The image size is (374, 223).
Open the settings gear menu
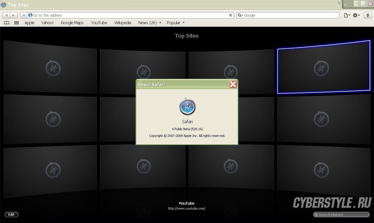coord(356,15)
